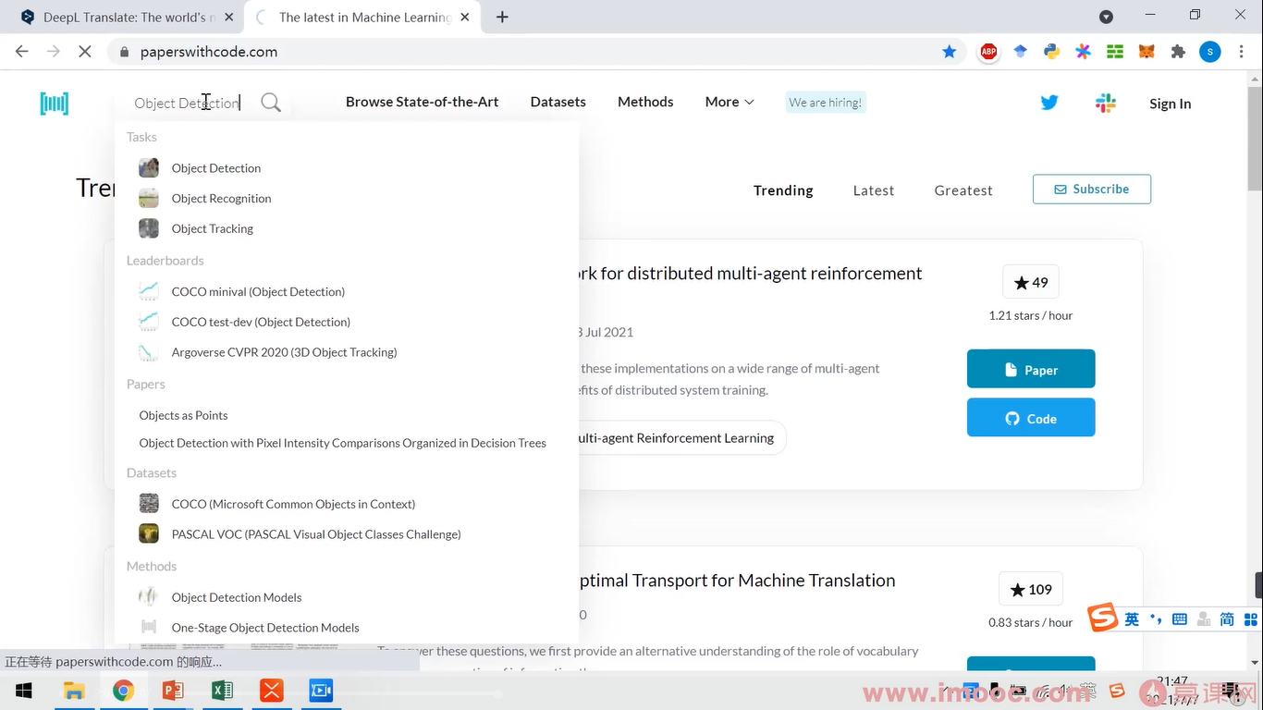The image size is (1263, 710).
Task: Open the MetaMask fox extension icon
Action: point(1147,52)
